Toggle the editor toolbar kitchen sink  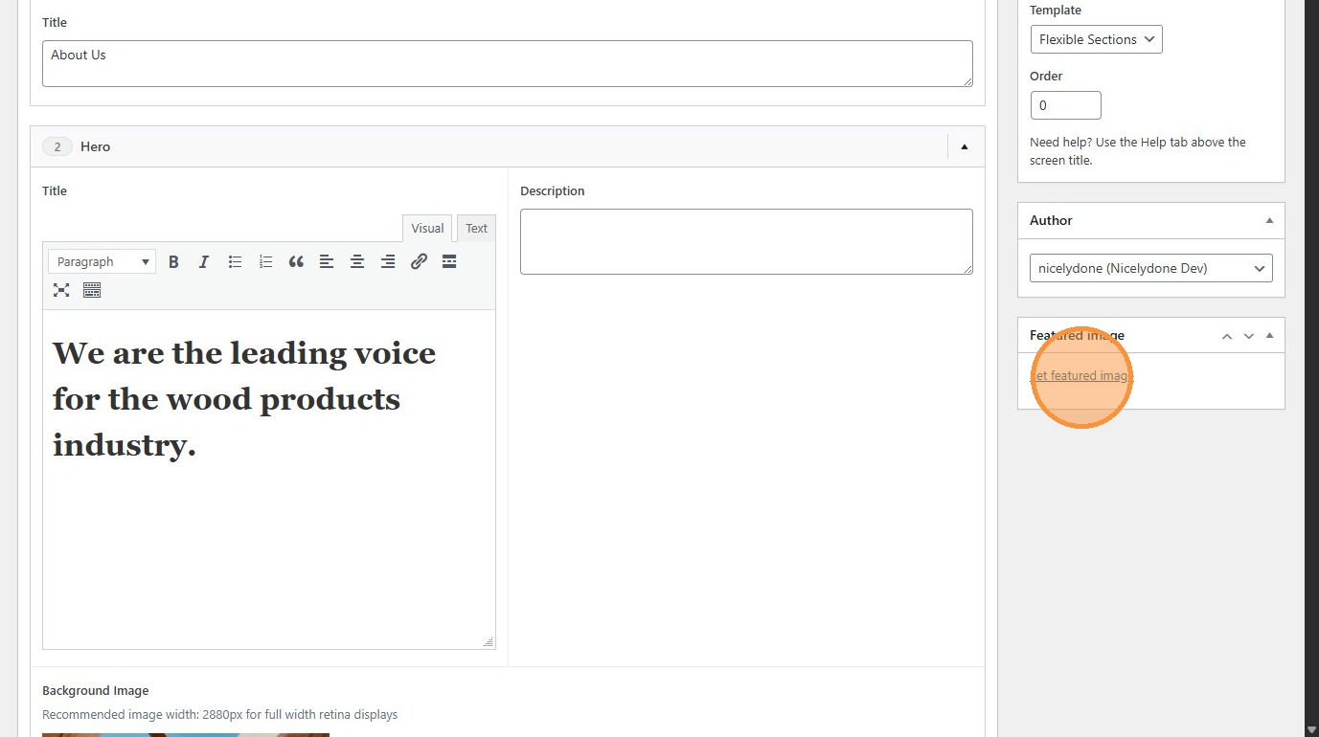(92, 290)
